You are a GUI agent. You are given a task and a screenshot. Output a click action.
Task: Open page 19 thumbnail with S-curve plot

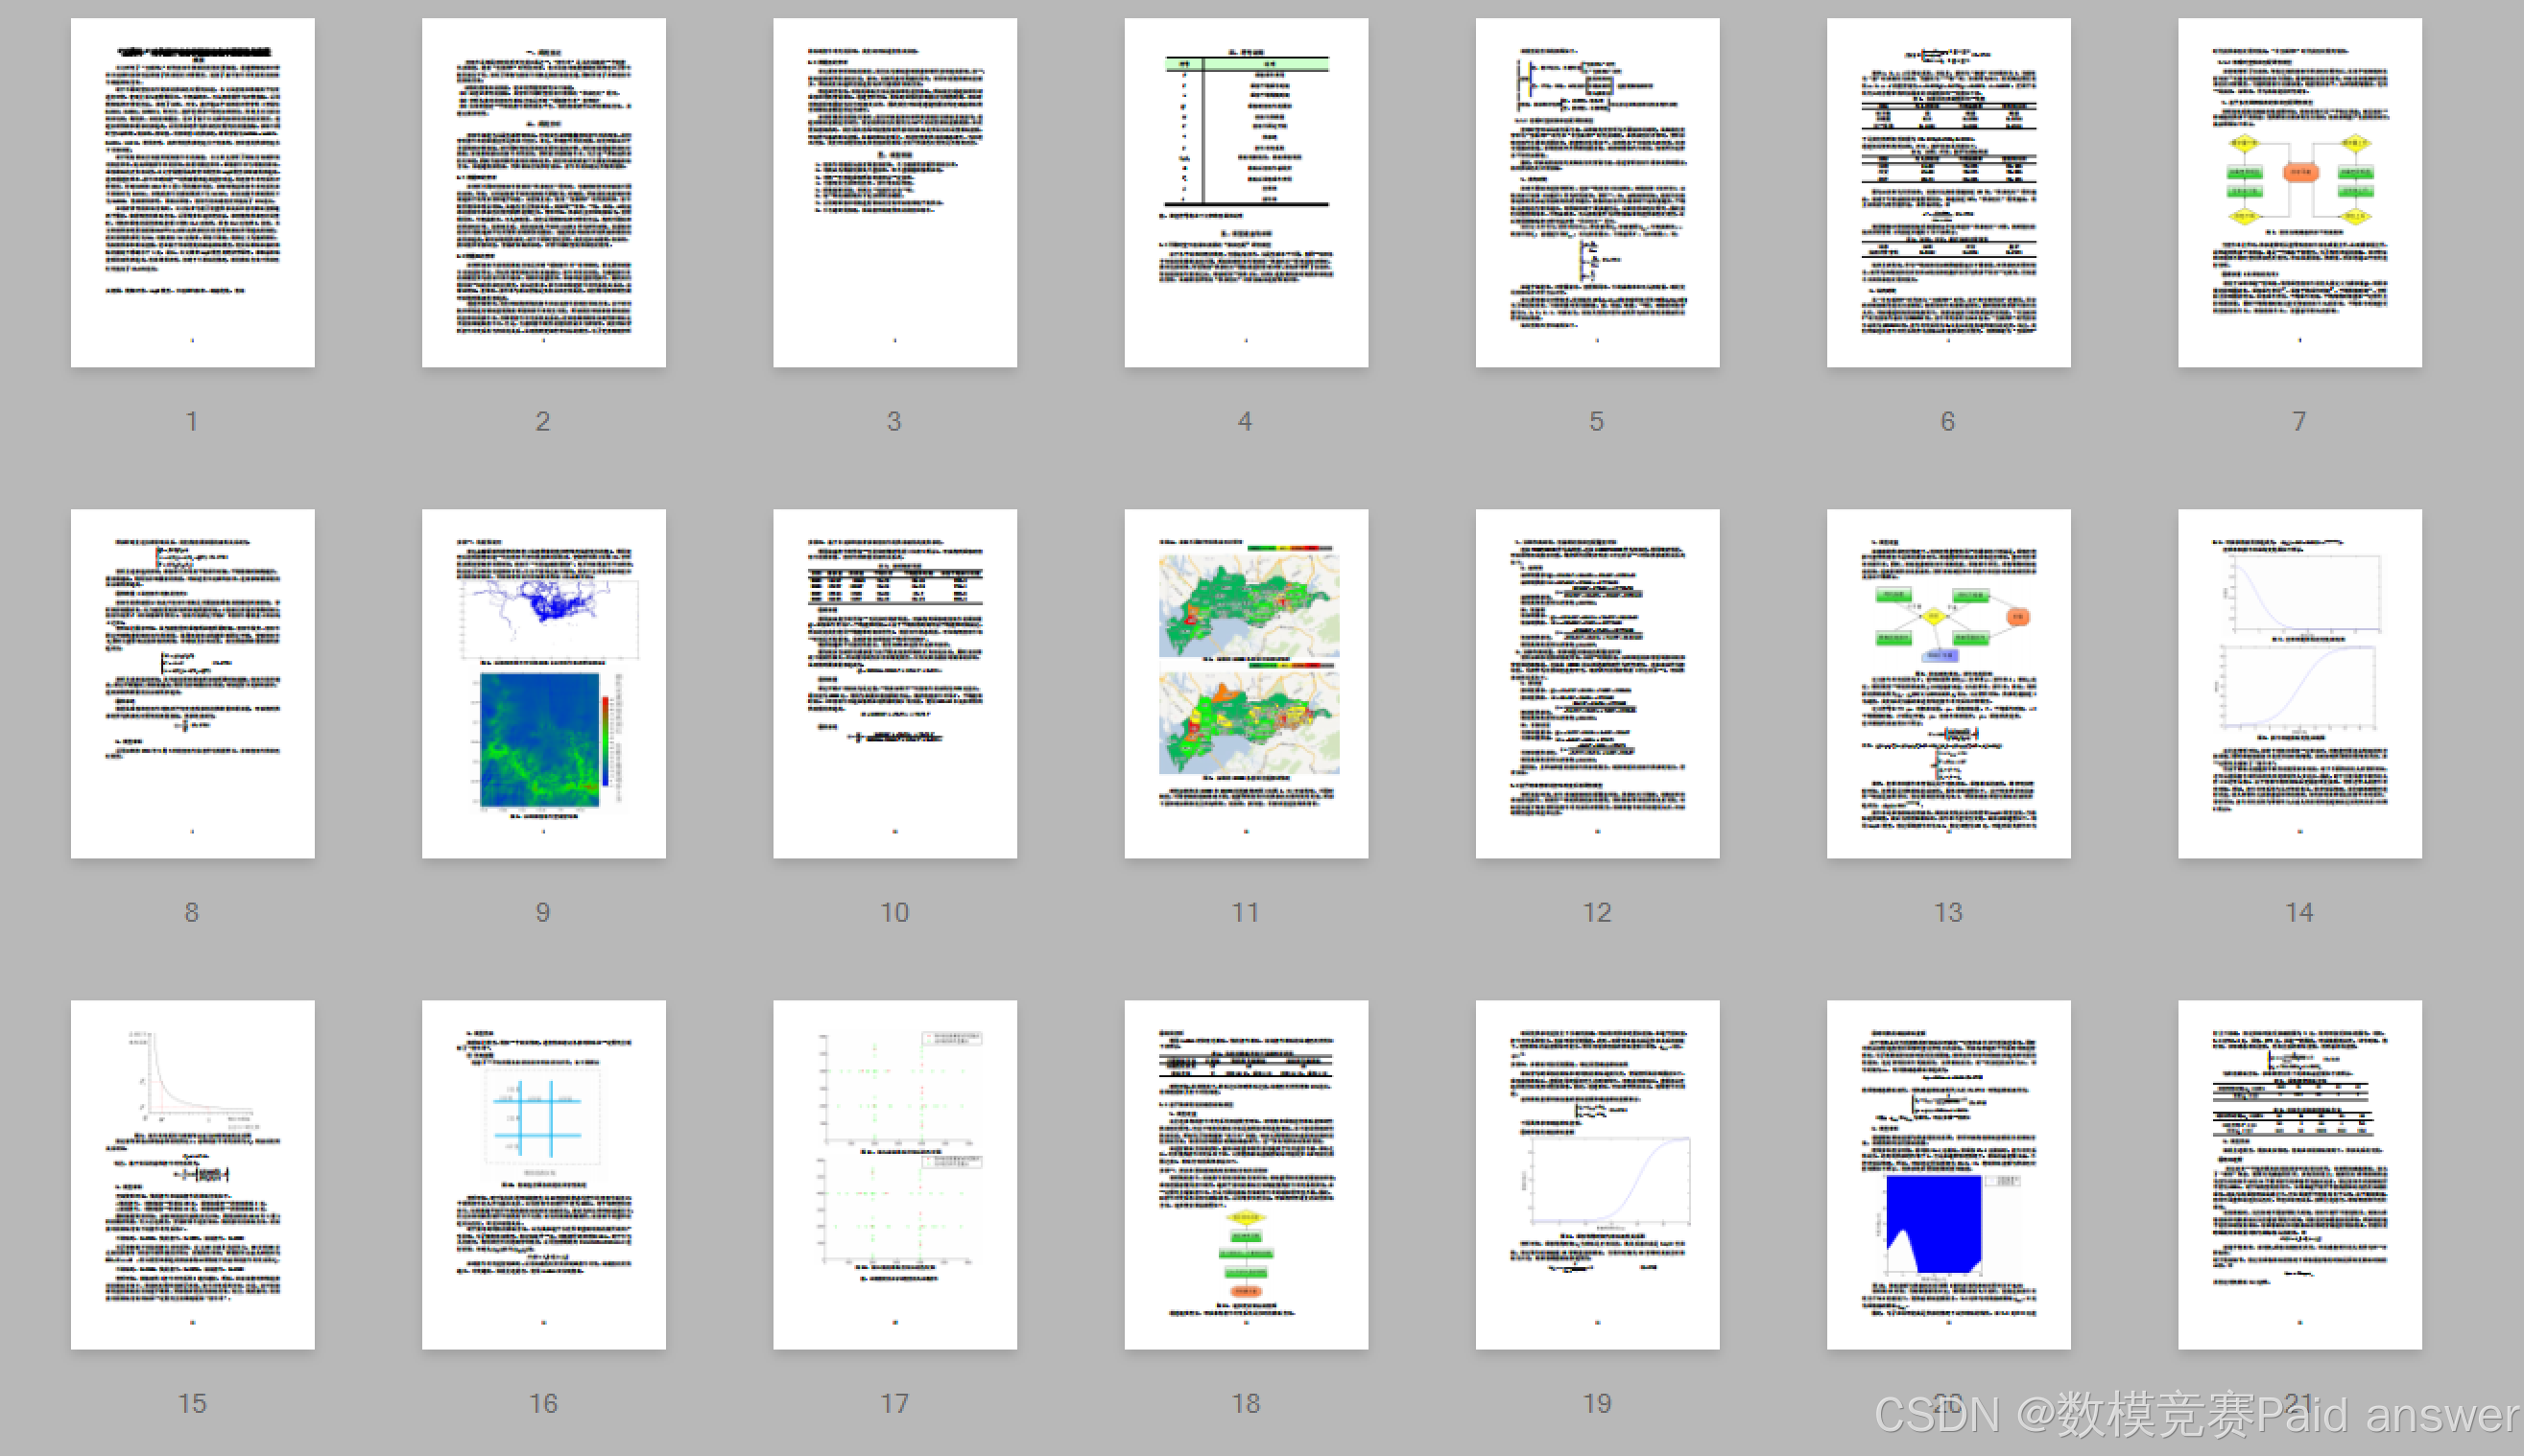[x=1597, y=1174]
